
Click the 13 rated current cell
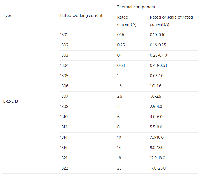pos(132,148)
